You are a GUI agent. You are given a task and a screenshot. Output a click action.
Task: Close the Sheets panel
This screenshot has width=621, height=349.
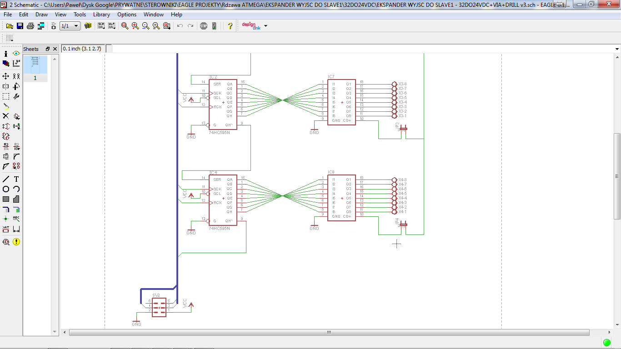coord(55,49)
